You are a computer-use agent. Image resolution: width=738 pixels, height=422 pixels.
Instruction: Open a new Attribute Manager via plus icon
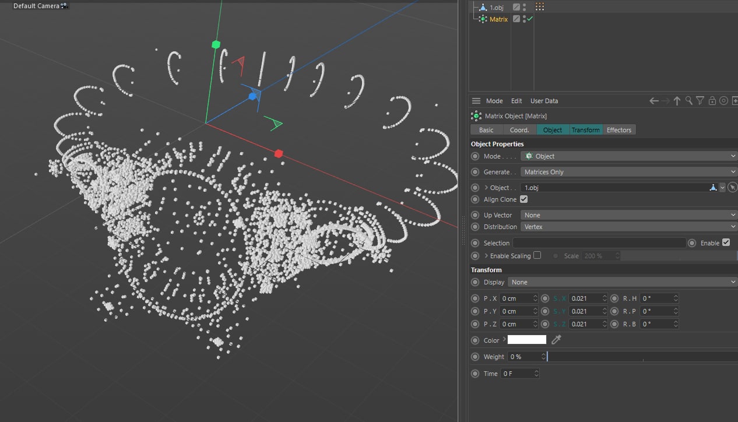pos(735,101)
